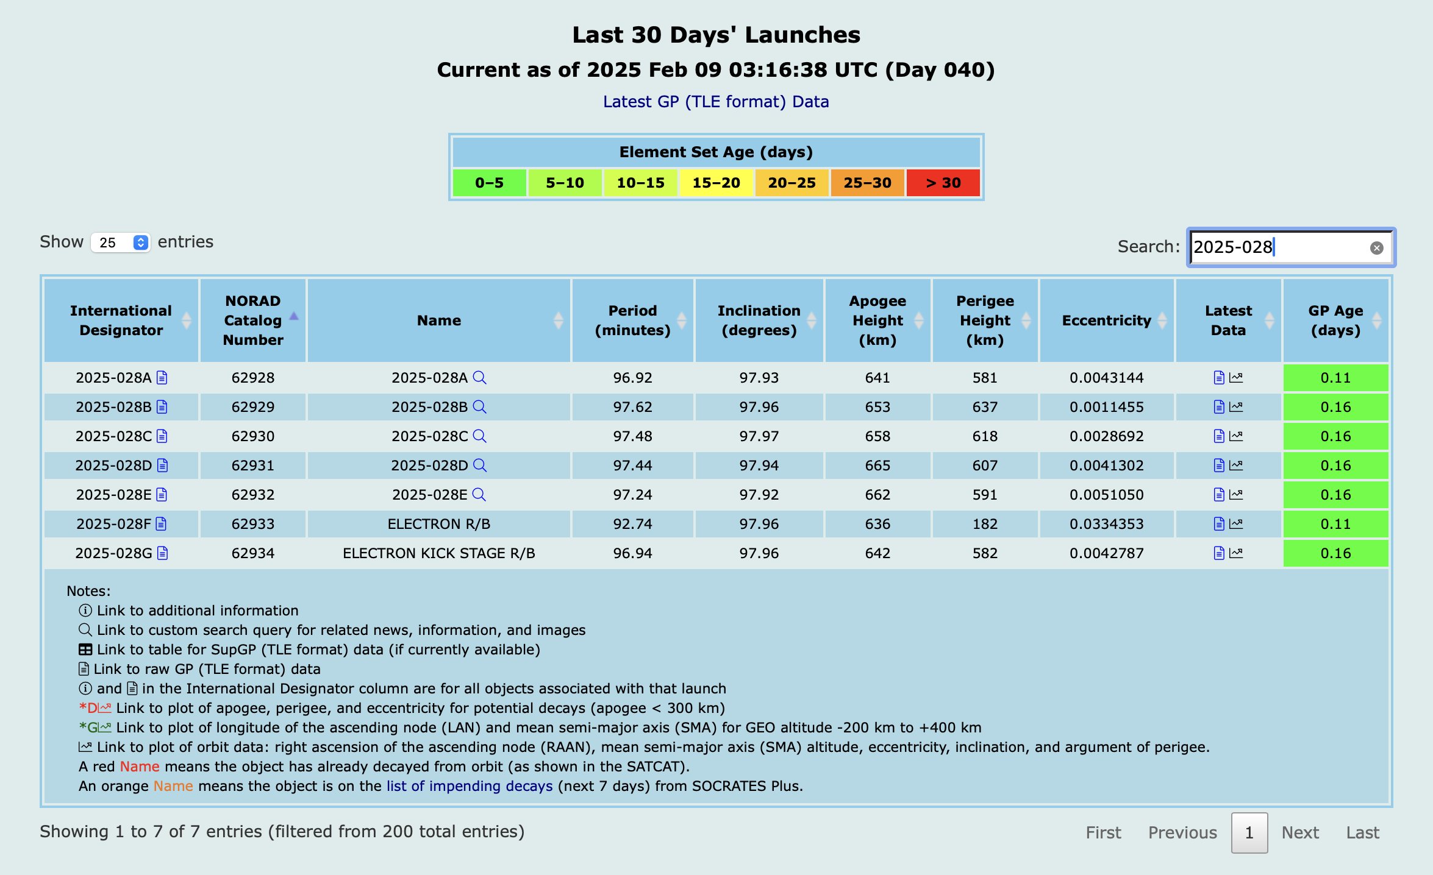Screen dimensions: 1433x875
Task: Click eccentricity value 0.0334353
Action: pyautogui.click(x=1107, y=524)
